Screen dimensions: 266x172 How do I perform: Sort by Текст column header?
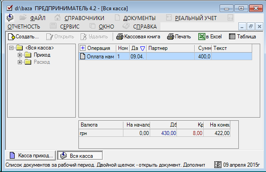220,48
